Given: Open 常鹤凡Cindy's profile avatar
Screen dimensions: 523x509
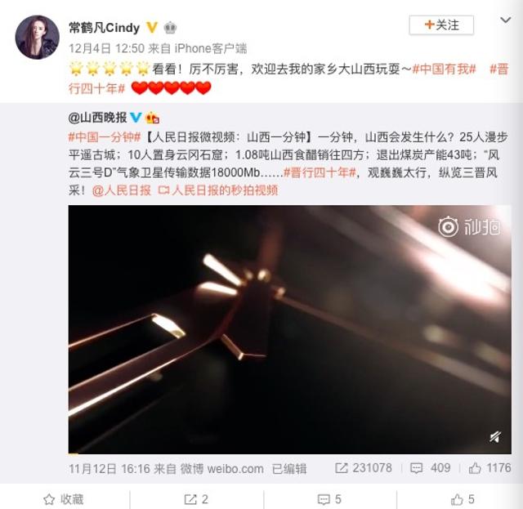Looking at the screenshot, I should click(37, 37).
